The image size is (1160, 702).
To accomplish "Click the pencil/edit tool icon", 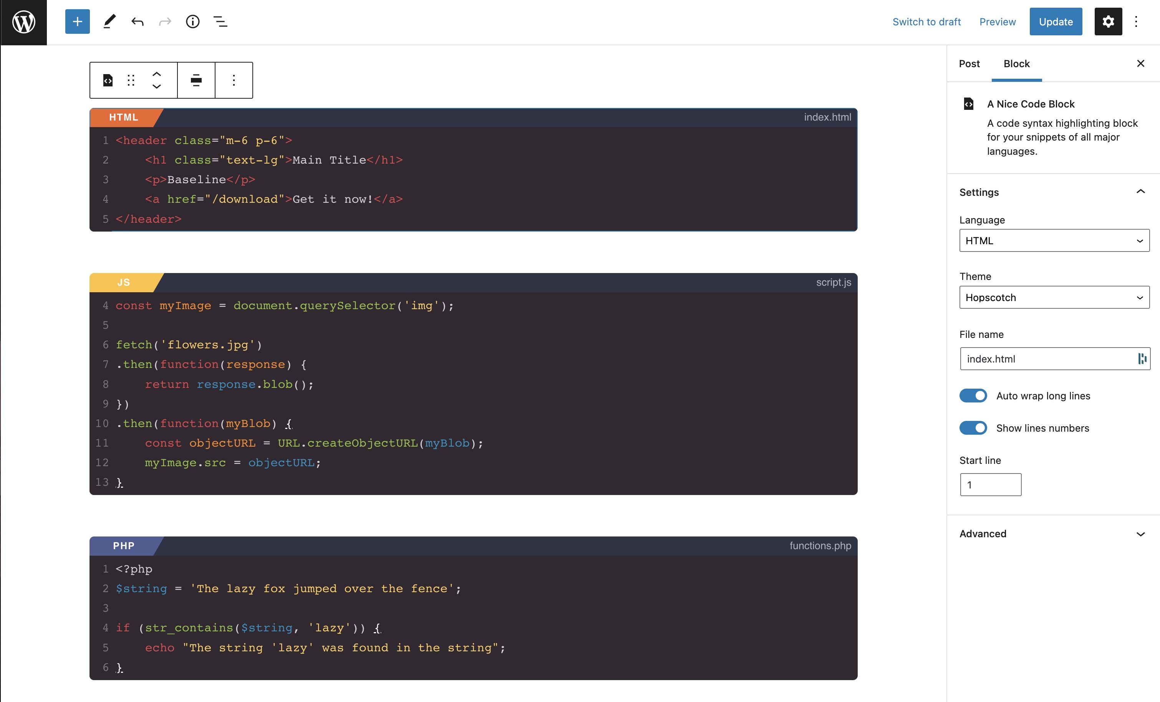I will tap(109, 21).
